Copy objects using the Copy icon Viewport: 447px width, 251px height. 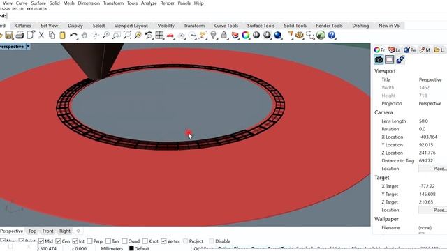(52, 36)
